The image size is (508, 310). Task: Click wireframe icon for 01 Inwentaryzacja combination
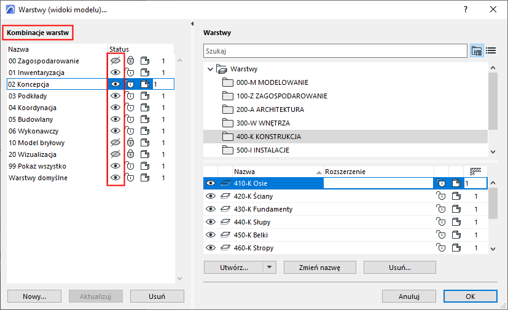144,73
